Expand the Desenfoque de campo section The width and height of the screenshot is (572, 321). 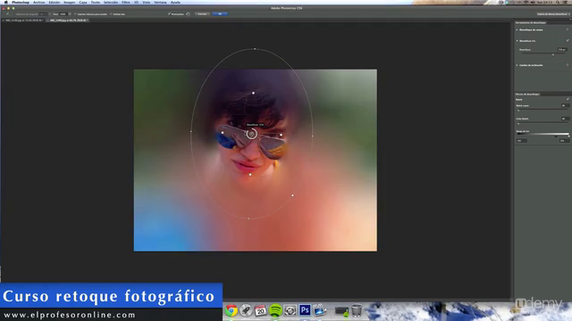click(x=517, y=29)
